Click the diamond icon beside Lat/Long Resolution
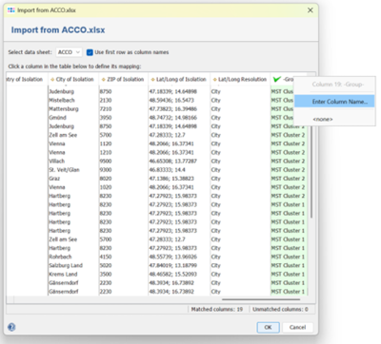 pyautogui.click(x=215, y=80)
